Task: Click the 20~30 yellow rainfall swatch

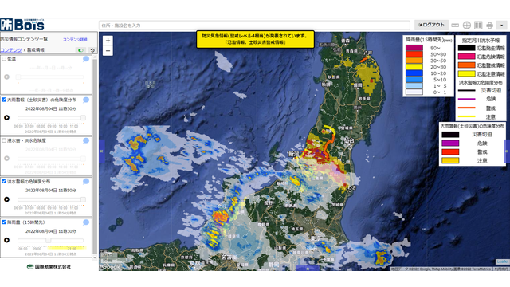Action: (414, 67)
